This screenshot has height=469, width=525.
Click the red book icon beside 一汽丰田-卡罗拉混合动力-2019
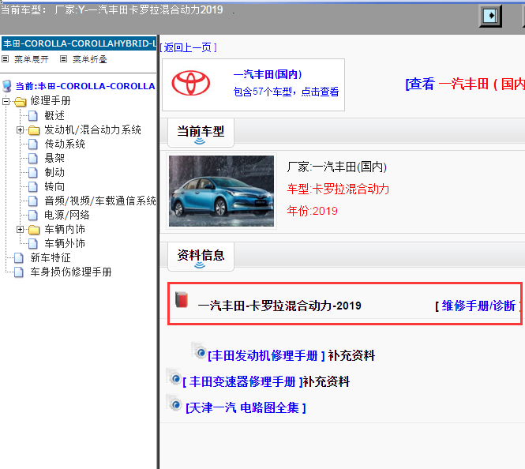[182, 299]
